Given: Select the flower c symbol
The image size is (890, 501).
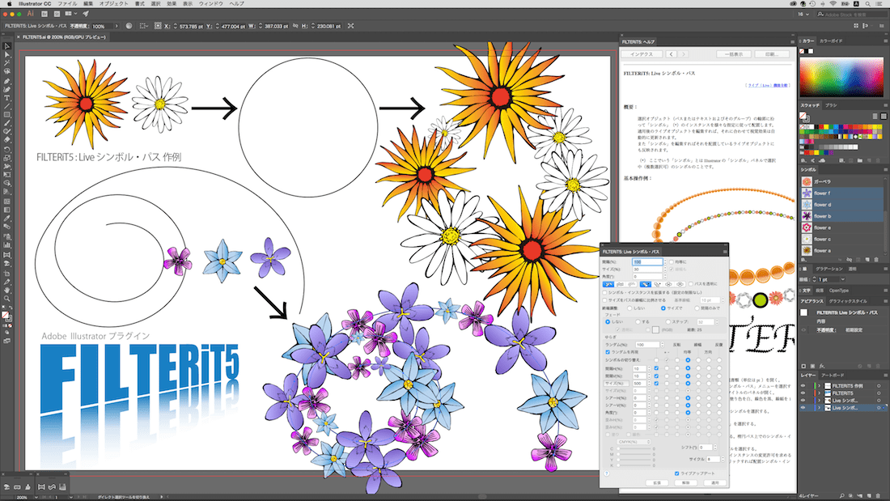Looking at the screenshot, I should click(841, 239).
